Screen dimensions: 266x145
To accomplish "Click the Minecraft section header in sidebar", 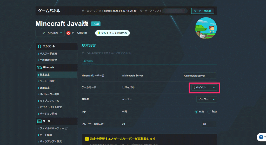I will 57,67.
